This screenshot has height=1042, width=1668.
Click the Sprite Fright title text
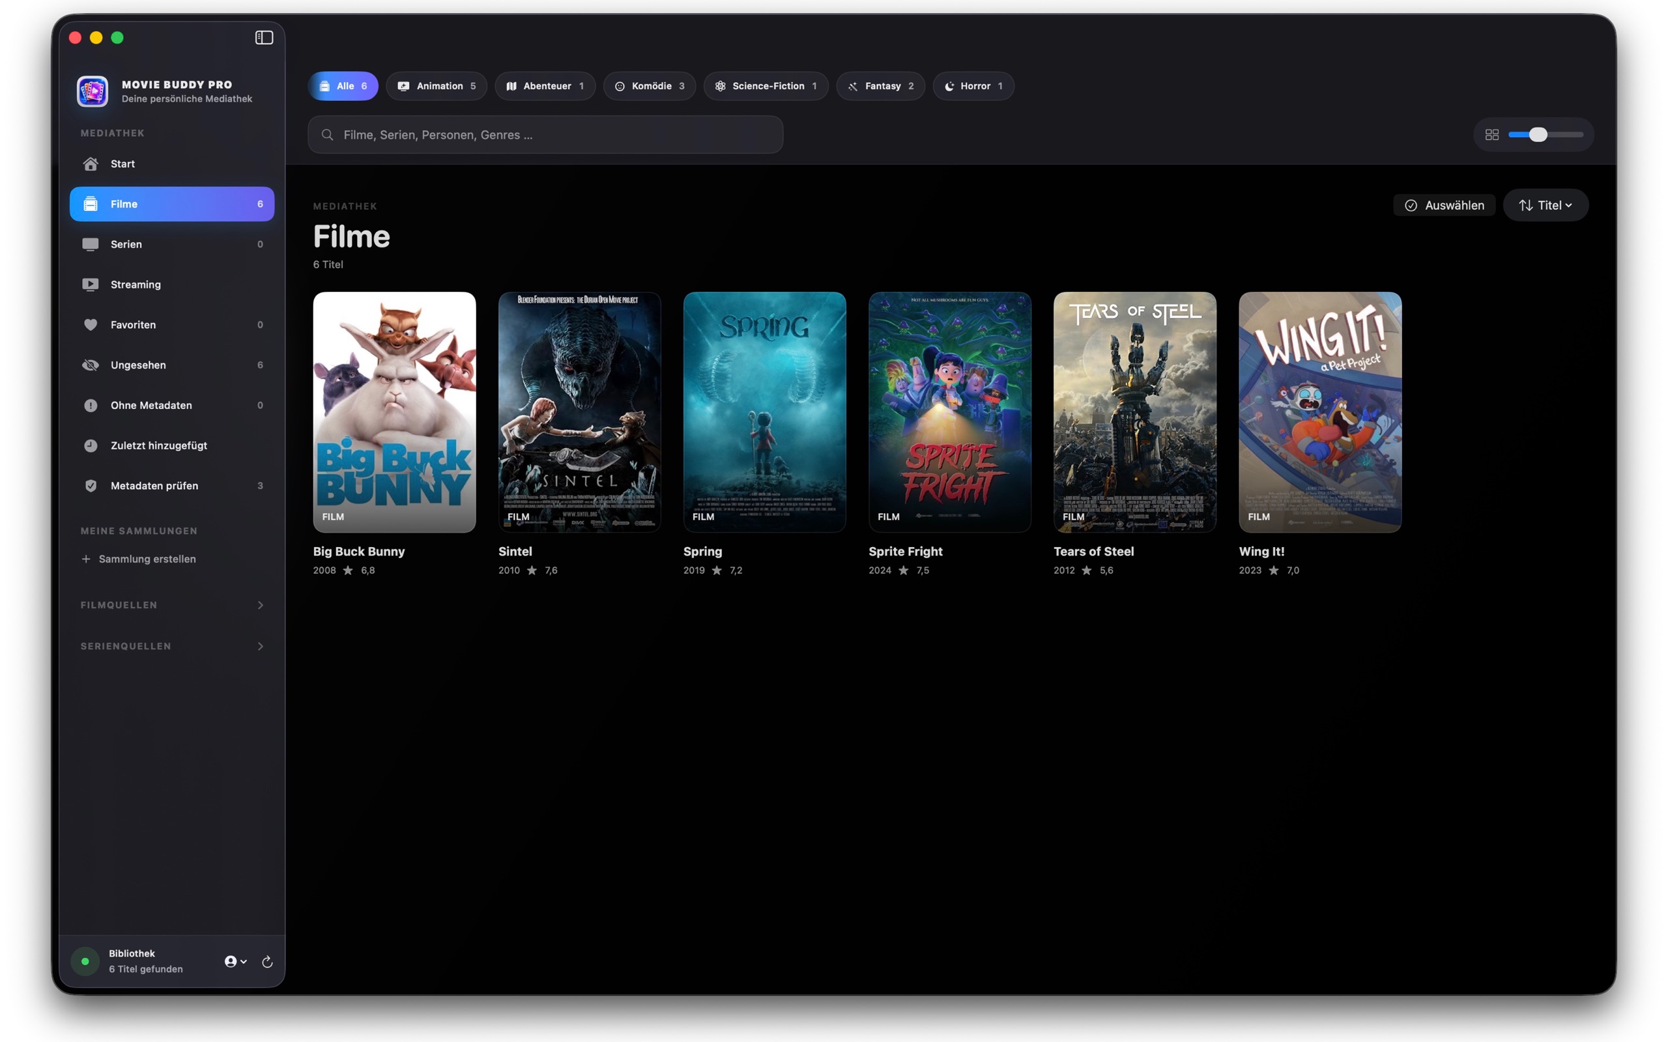click(x=905, y=552)
